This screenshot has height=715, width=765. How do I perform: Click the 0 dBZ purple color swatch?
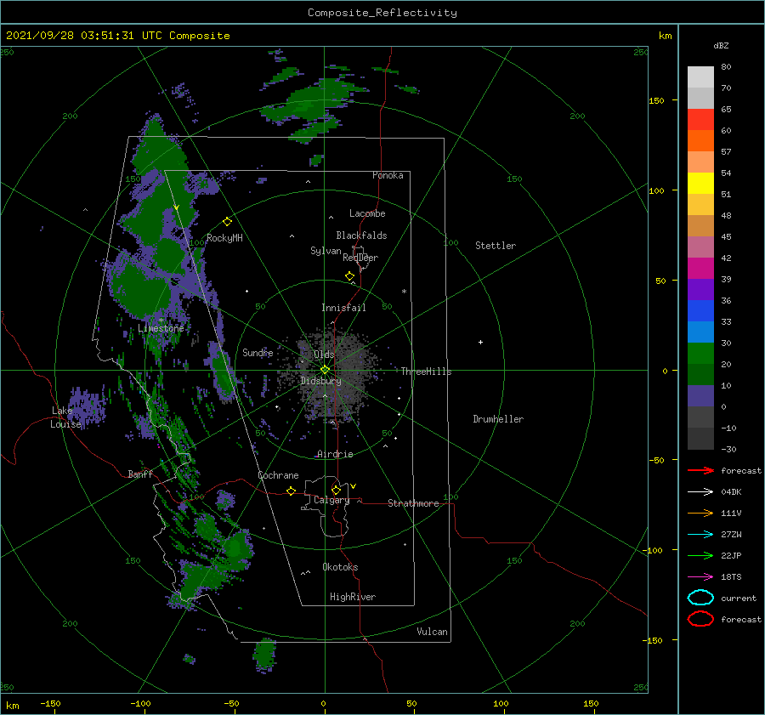pos(700,396)
